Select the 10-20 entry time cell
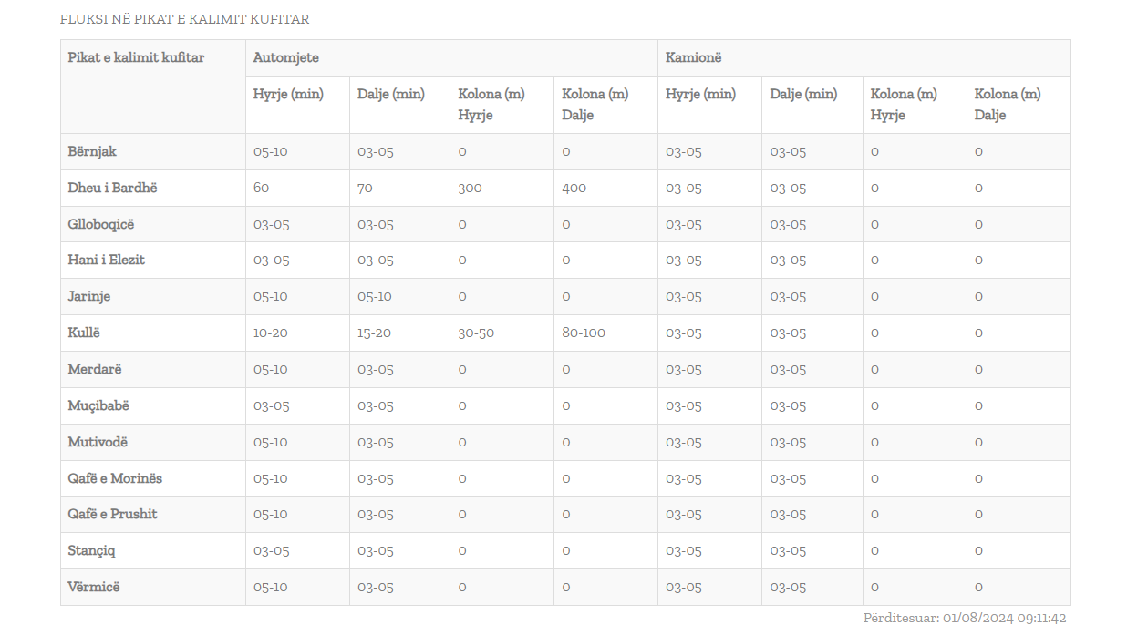1148x635 pixels. click(270, 333)
